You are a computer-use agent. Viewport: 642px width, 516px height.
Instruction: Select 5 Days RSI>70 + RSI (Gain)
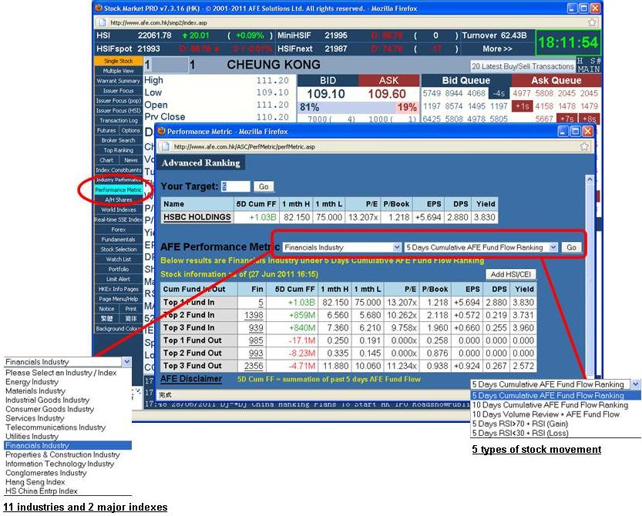pyautogui.click(x=556, y=424)
